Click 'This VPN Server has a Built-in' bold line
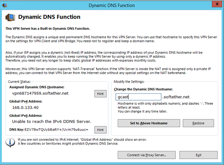224x165 pixels. [x=48, y=28]
